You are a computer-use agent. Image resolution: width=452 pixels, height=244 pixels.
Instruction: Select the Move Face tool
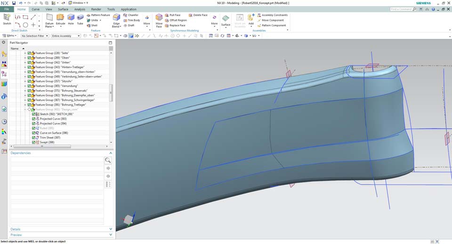pyautogui.click(x=159, y=18)
